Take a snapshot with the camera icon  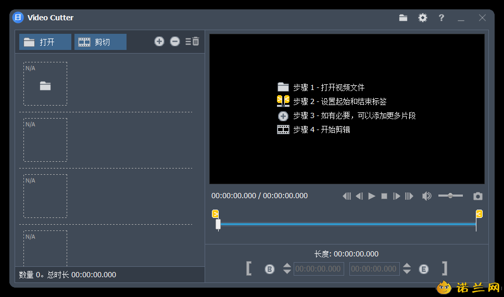[x=478, y=196]
